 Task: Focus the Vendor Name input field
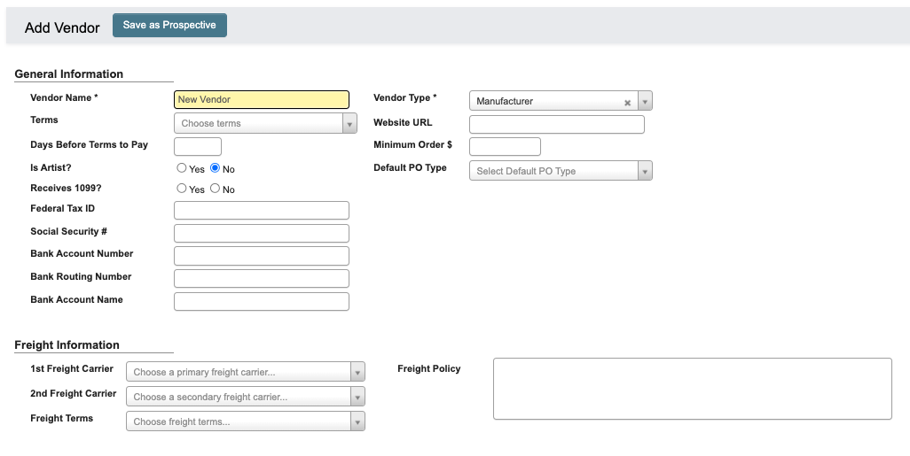[262, 100]
